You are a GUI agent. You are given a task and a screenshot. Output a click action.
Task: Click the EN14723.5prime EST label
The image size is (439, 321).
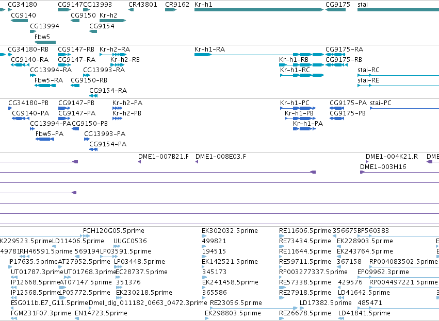pos(101,313)
